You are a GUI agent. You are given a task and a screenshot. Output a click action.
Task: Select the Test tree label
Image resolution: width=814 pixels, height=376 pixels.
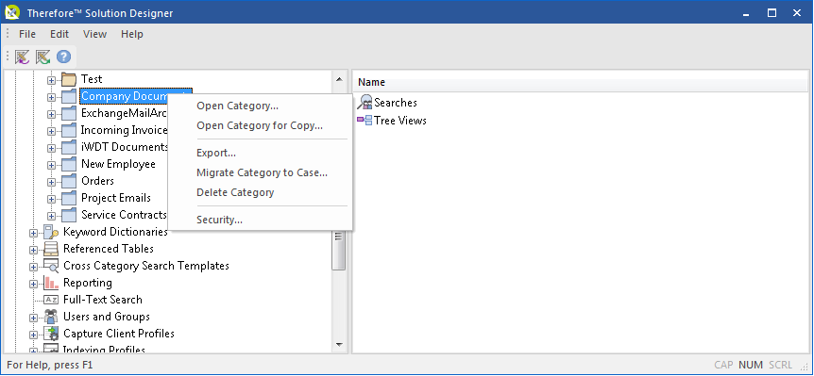click(92, 79)
